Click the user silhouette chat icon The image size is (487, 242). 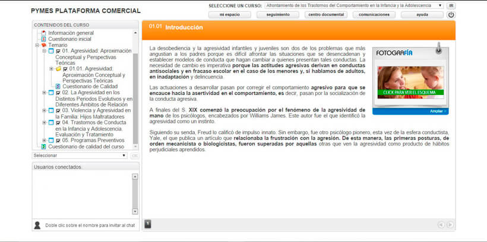click(37, 225)
